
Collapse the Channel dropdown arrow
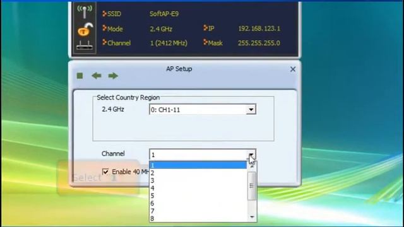(x=251, y=154)
